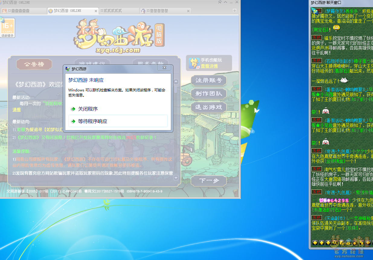373x260 pixels.
Task: Click the padlock icon in chat toolbar
Action: (348, 242)
